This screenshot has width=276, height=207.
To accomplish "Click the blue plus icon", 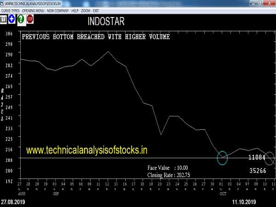I will [x=12, y=19].
